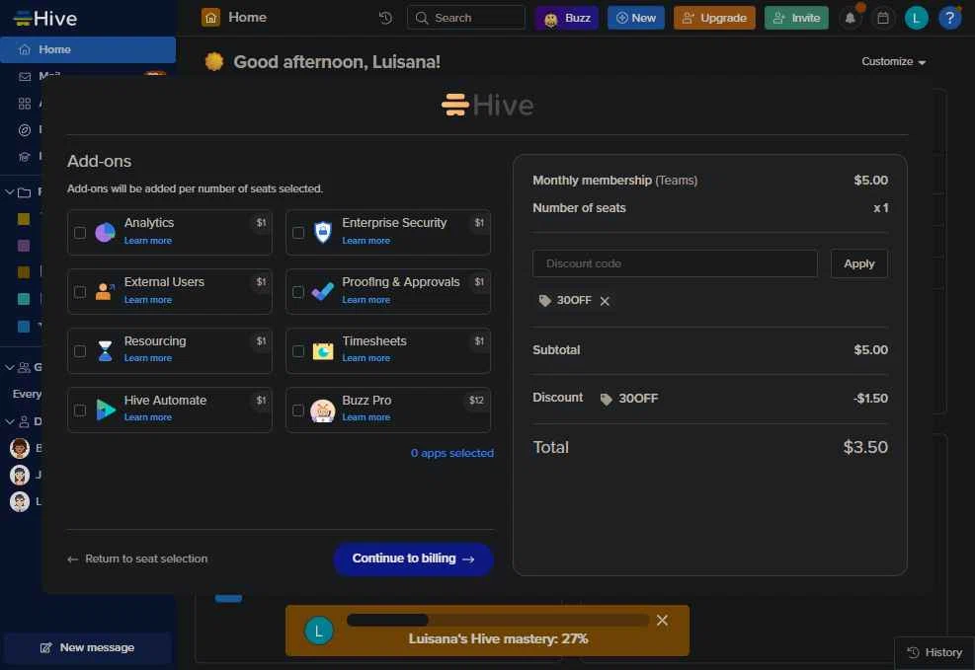This screenshot has width=975, height=670.
Task: Open the help question mark
Action: [x=949, y=18]
